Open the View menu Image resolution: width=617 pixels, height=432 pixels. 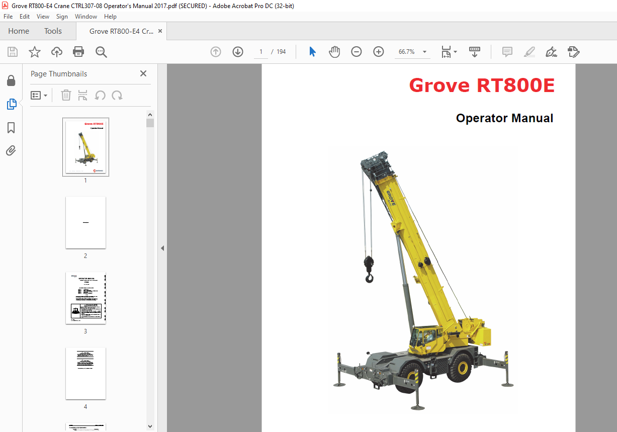tap(43, 17)
